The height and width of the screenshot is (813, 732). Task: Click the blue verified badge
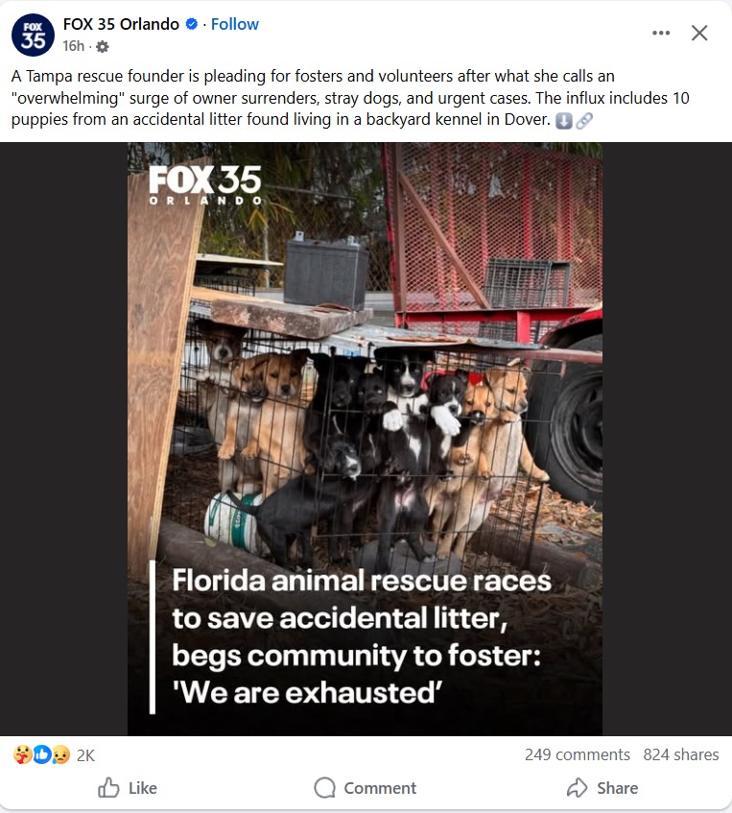tap(191, 24)
